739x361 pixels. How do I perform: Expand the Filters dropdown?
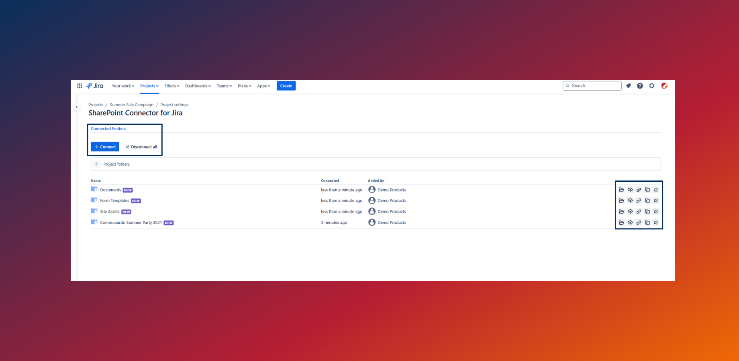[x=172, y=86]
